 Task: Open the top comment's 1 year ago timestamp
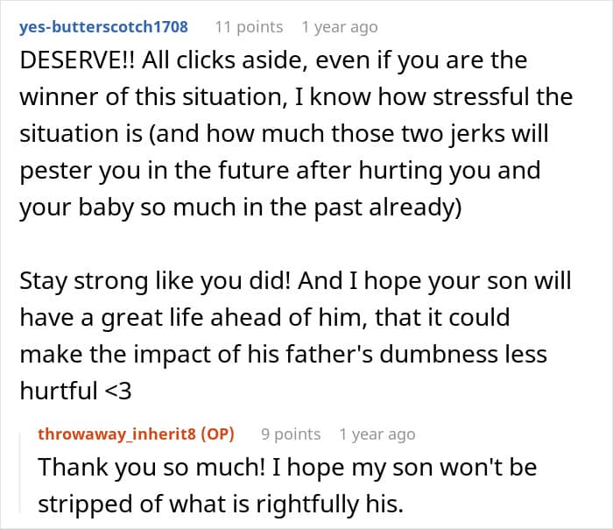tap(340, 27)
